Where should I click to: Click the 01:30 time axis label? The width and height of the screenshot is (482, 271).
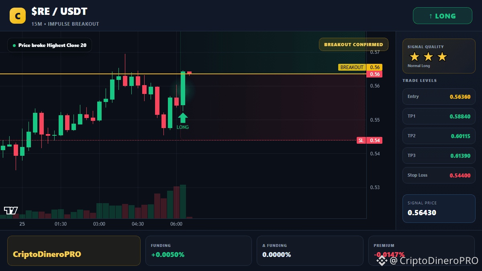(61, 224)
